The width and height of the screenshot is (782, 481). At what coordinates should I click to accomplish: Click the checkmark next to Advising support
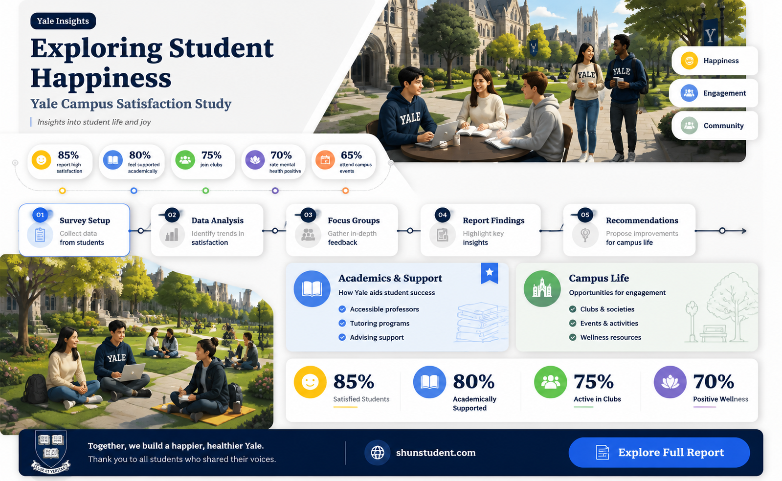coord(342,337)
